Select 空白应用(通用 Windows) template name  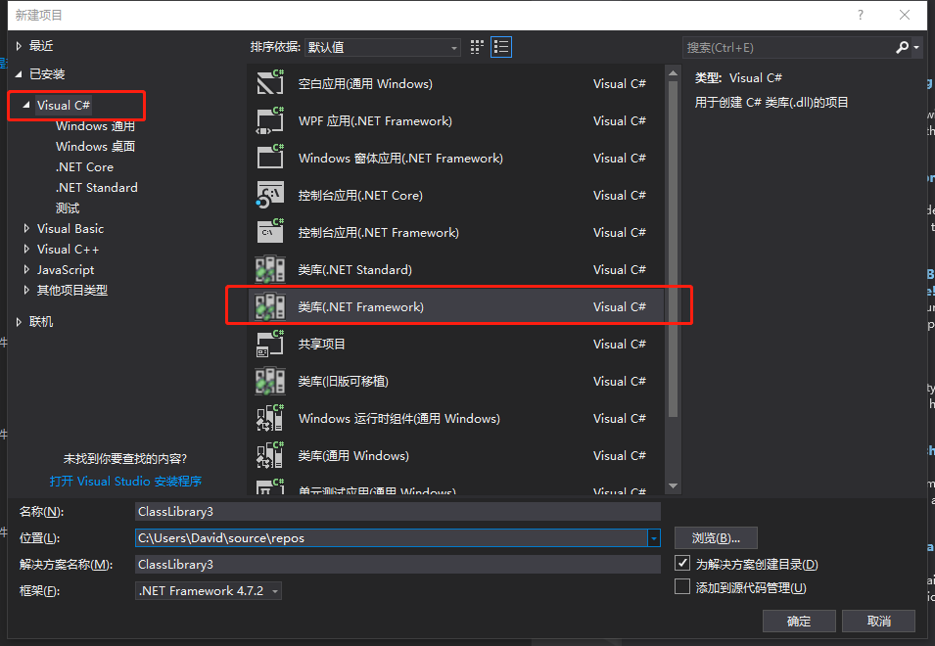[x=365, y=83]
